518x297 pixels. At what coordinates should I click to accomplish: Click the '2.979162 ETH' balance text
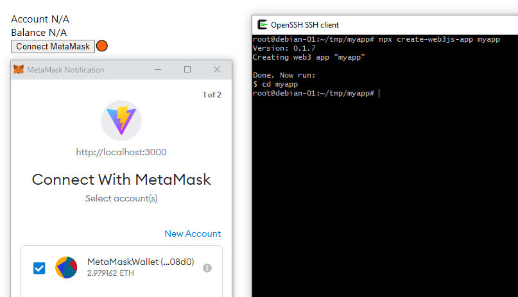(x=110, y=273)
